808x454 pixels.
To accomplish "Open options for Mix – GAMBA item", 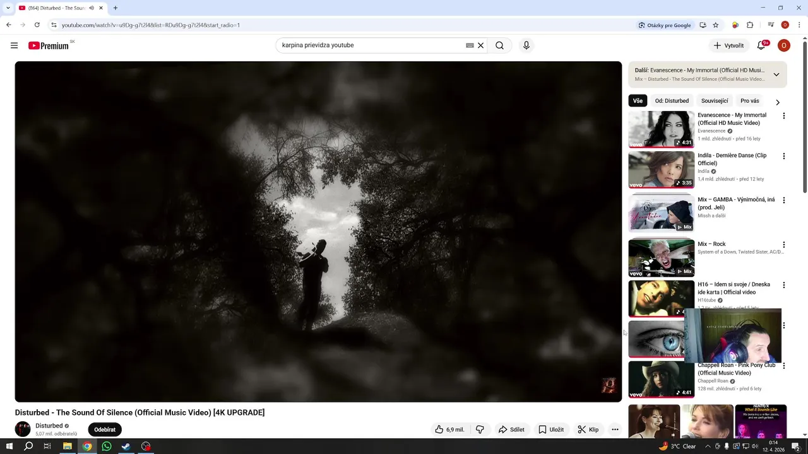I will pos(784,201).
